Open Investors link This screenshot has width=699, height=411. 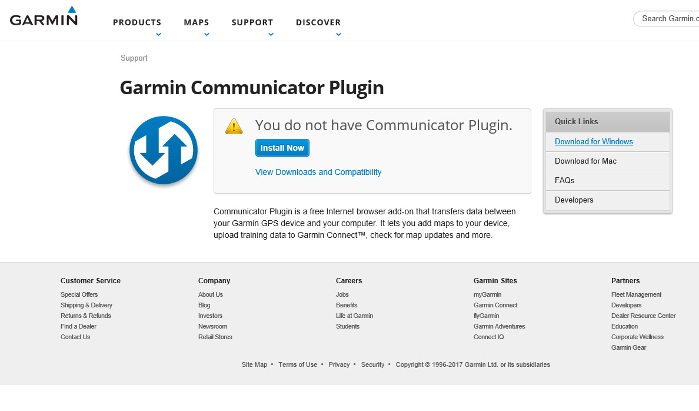tap(210, 316)
